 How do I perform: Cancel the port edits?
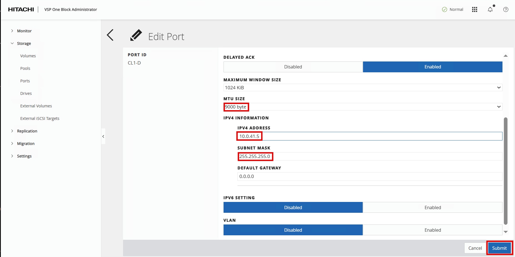point(475,248)
